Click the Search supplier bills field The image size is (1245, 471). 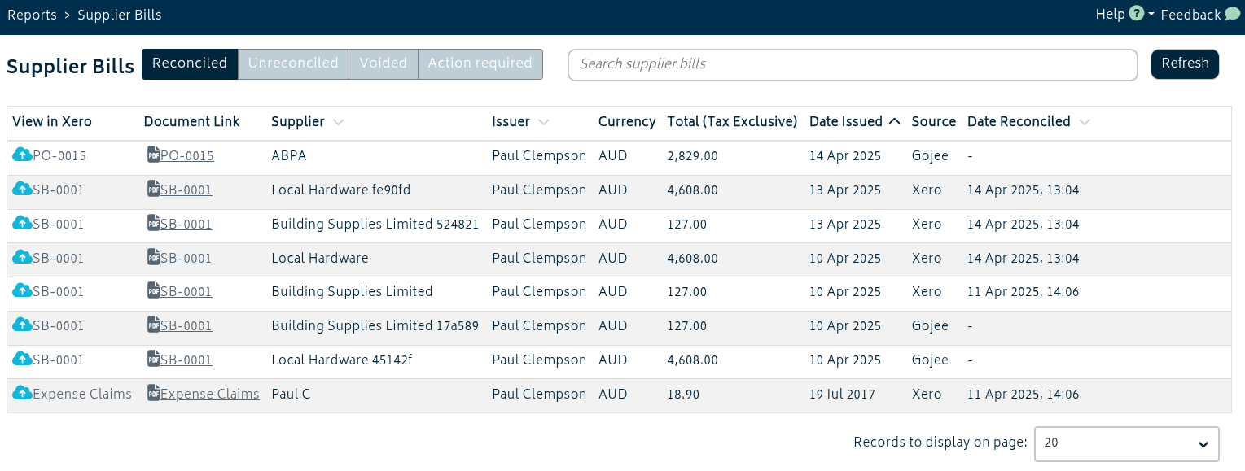(x=853, y=65)
